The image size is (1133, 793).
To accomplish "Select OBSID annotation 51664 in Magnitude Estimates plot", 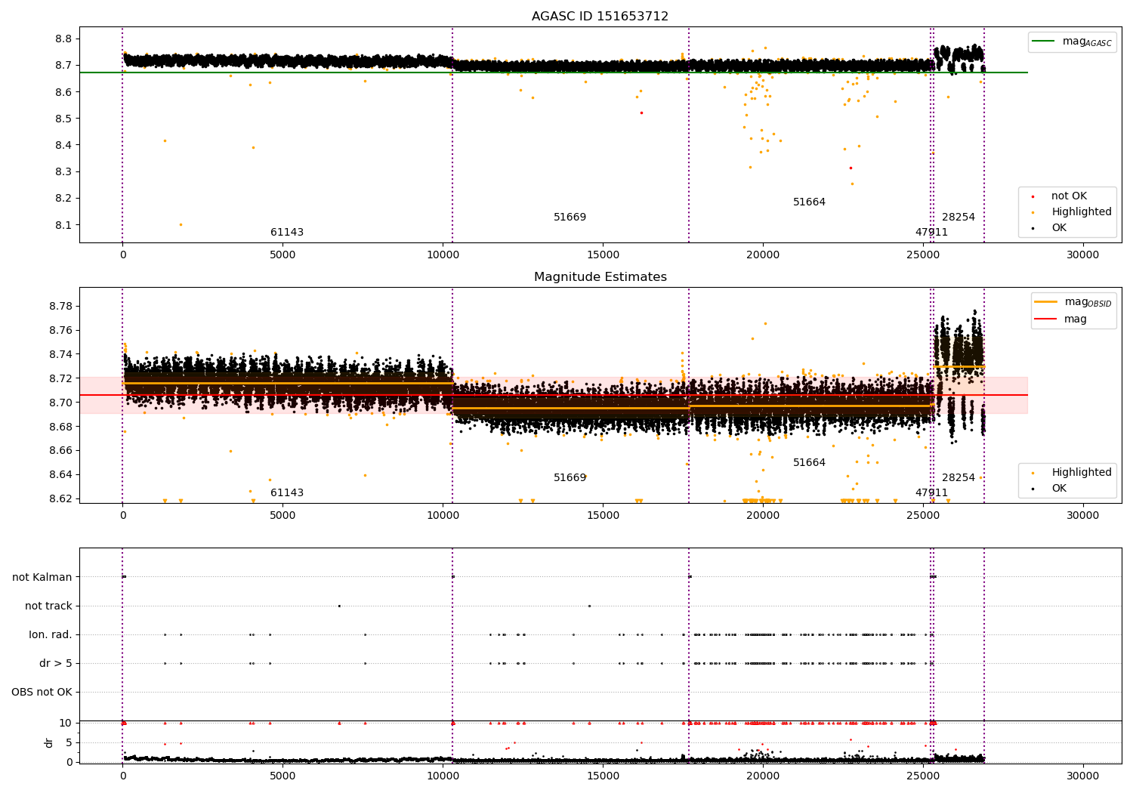I will (x=809, y=463).
